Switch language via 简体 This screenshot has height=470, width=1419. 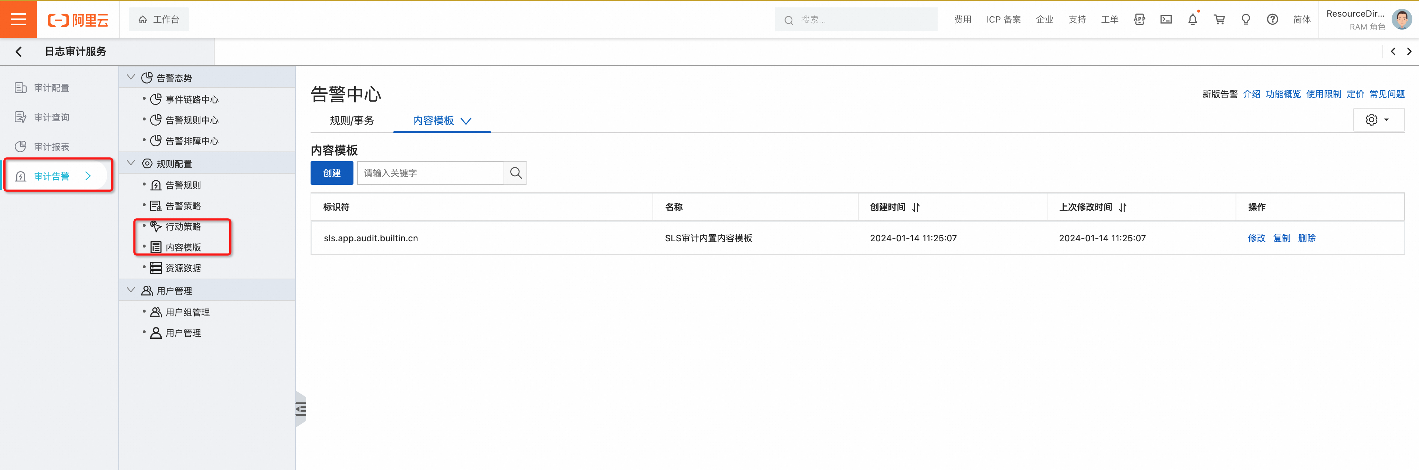click(x=1302, y=20)
